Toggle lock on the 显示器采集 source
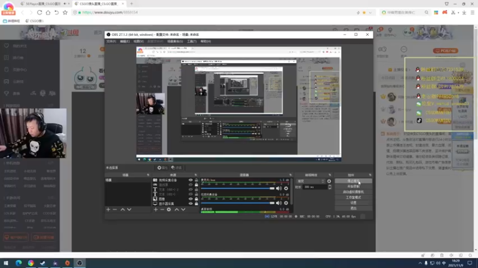Viewport: 478px width, 268px height. pos(197,204)
